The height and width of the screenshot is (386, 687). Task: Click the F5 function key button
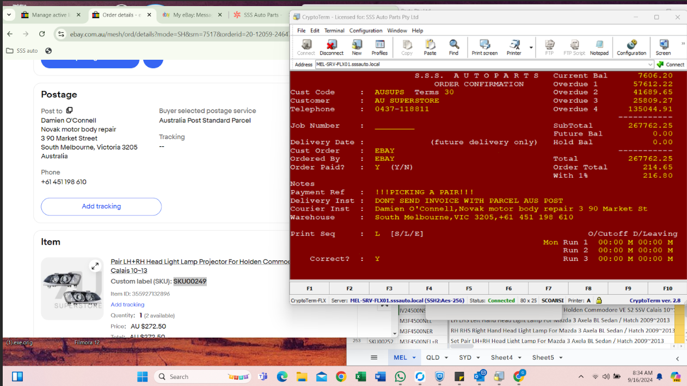[x=469, y=288]
